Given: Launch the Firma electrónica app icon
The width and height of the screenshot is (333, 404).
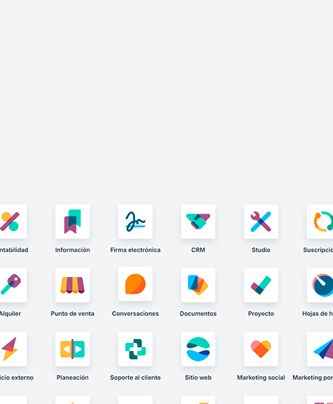Looking at the screenshot, I should [136, 222].
